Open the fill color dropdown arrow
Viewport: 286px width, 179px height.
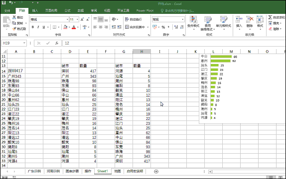tap(69, 27)
